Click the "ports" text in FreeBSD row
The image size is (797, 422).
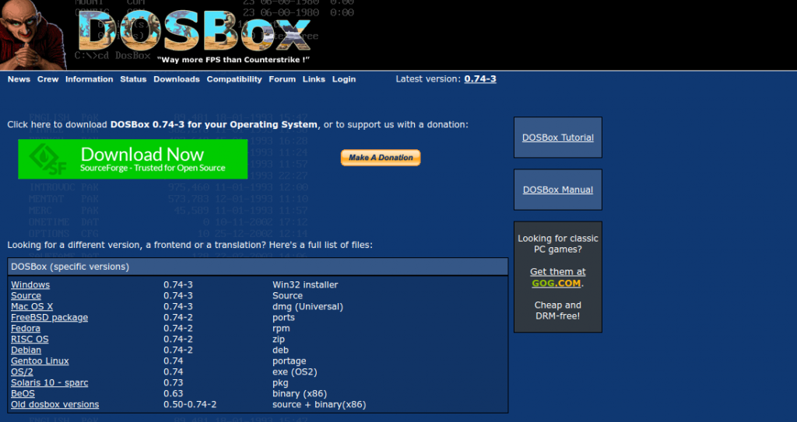(x=283, y=317)
